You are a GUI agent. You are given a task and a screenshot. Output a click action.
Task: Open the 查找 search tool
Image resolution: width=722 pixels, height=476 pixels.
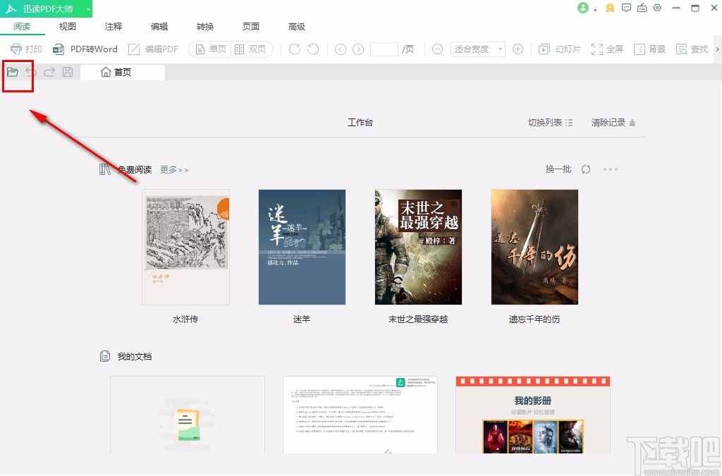point(692,49)
